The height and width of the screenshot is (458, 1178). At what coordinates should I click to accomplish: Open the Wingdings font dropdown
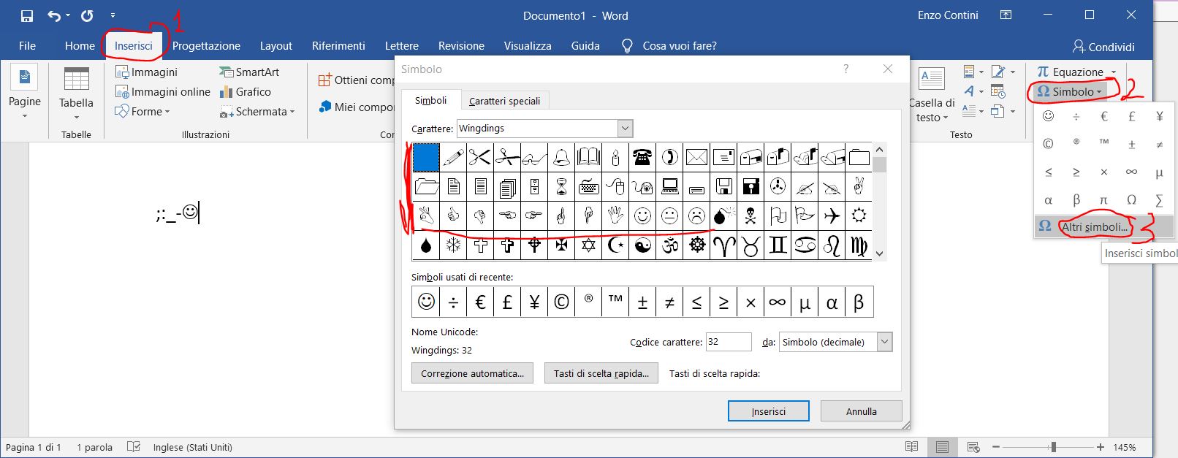click(625, 129)
